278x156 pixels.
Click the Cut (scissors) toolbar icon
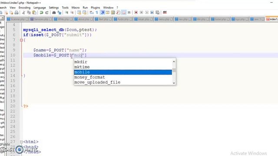click(23, 13)
